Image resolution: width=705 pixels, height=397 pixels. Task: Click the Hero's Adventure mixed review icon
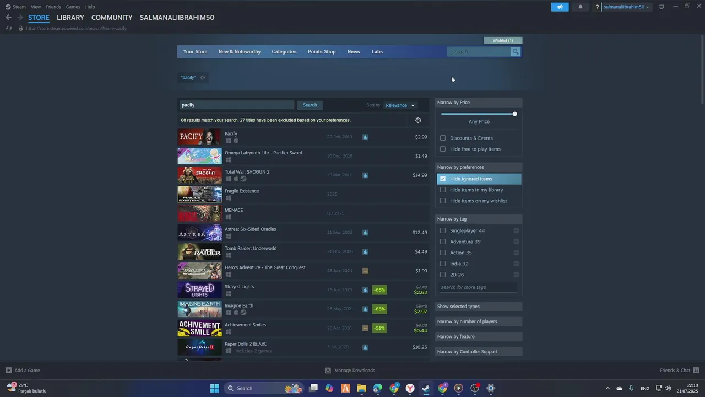[365, 271]
